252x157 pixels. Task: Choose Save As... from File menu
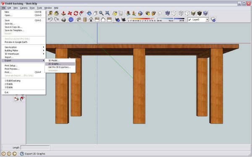point(24,24)
